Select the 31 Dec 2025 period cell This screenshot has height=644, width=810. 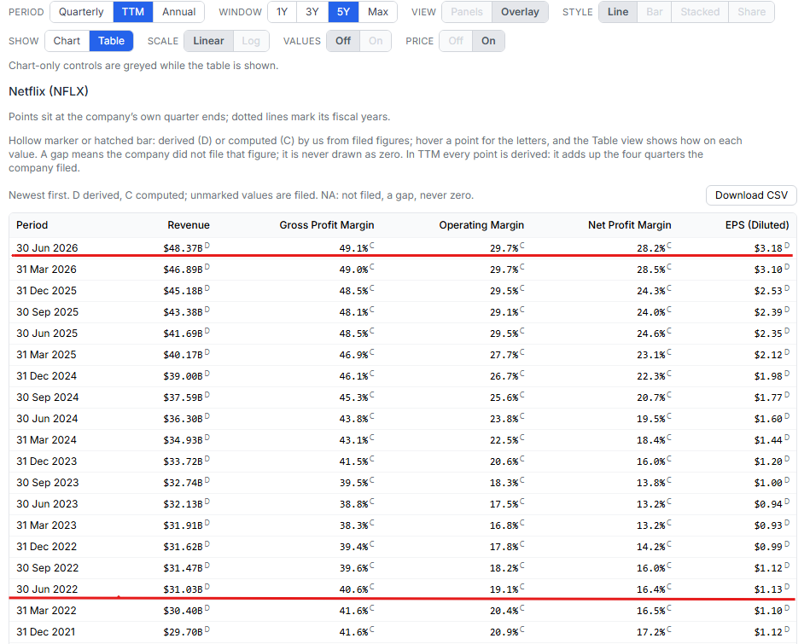tap(46, 291)
